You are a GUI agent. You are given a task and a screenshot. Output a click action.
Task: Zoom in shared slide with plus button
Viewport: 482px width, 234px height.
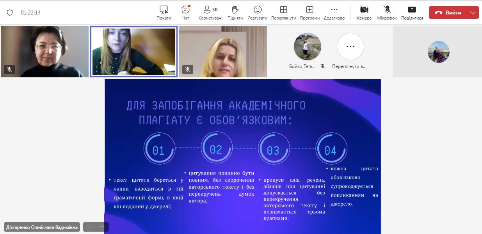tap(102, 227)
